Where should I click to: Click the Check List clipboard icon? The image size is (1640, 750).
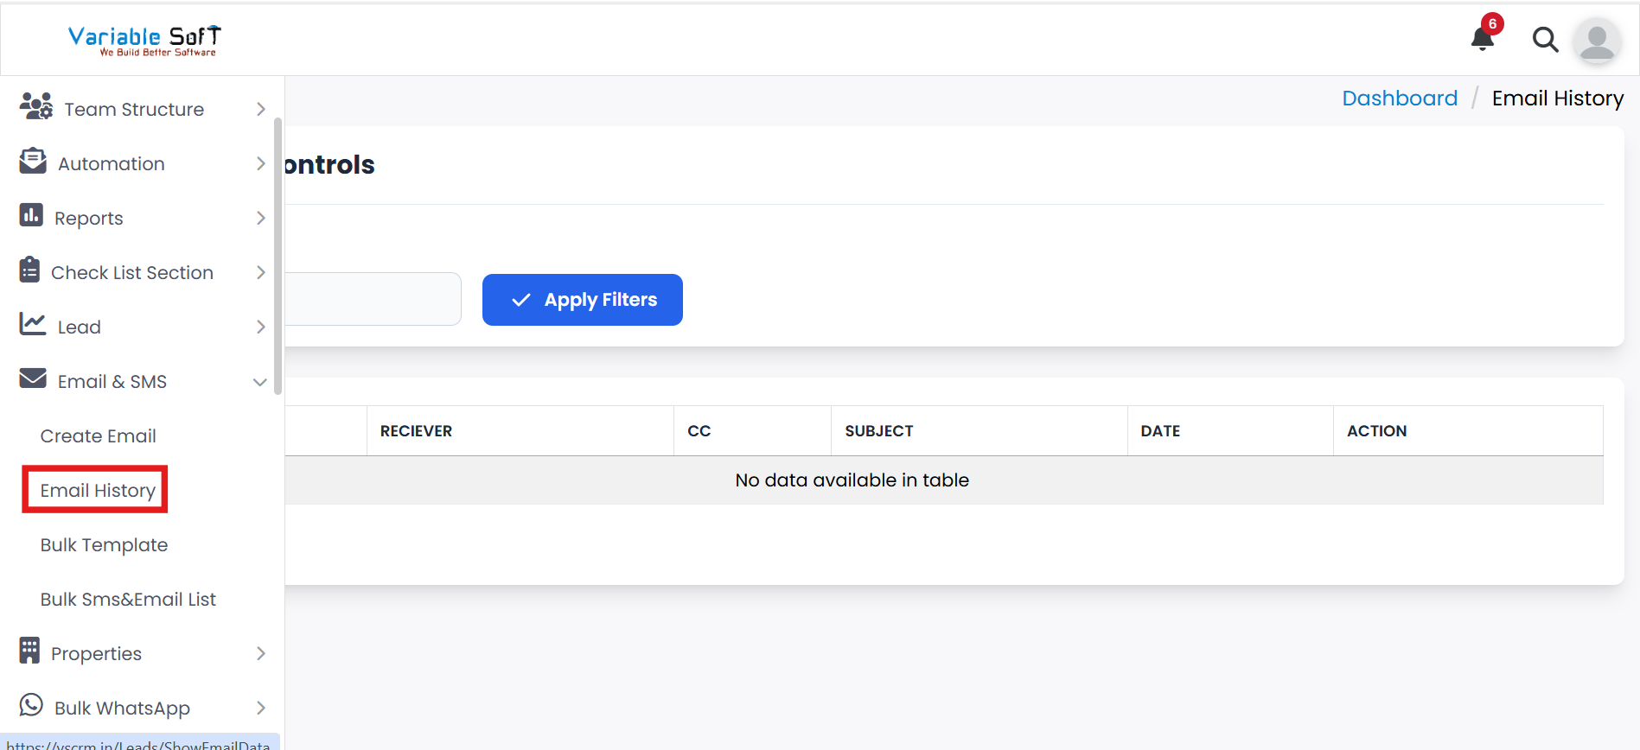click(x=29, y=270)
